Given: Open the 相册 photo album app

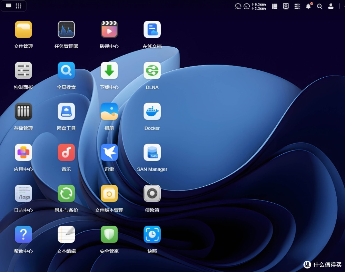Looking at the screenshot, I should click(x=109, y=111).
